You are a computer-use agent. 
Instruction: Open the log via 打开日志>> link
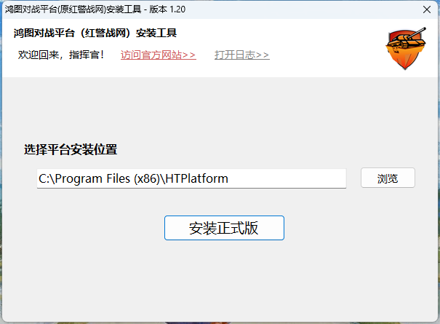(x=242, y=55)
